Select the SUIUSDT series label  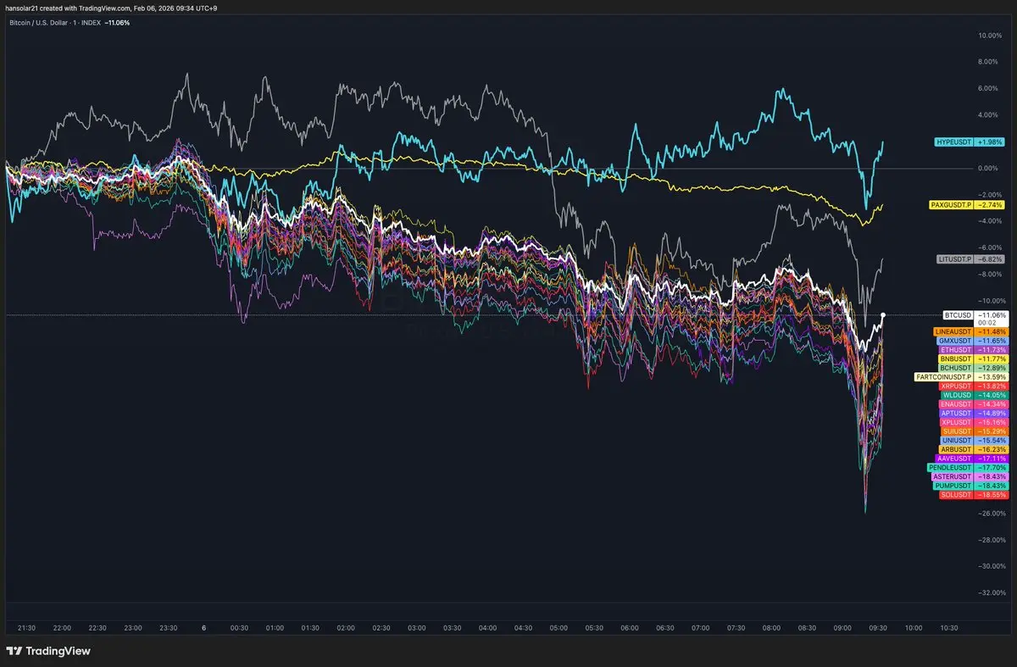tap(956, 431)
